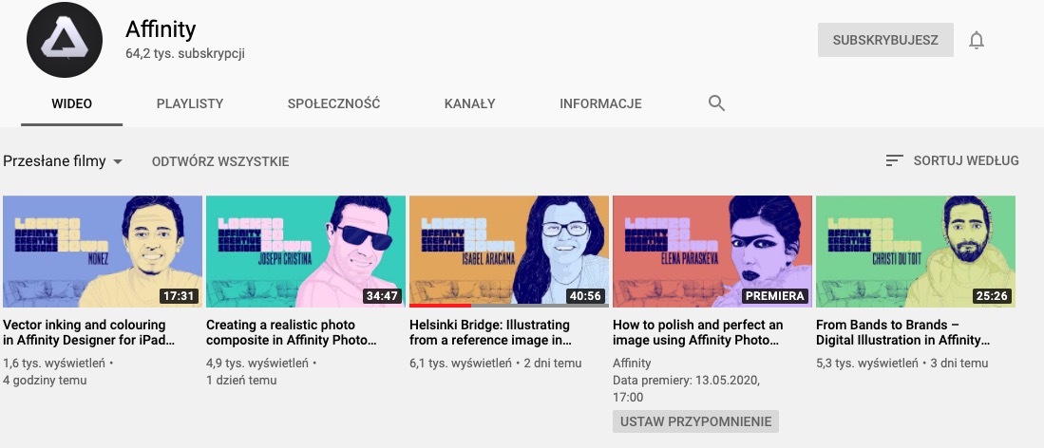Click the From Bands to Brands title
This screenshot has height=448, width=1044.
click(x=902, y=333)
